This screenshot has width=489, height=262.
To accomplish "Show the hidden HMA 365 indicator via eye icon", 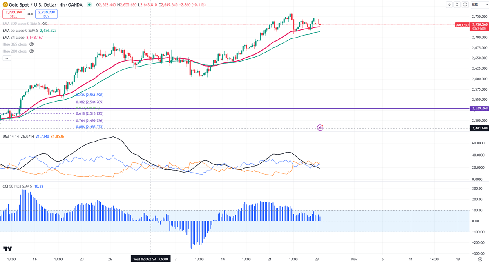I will tap(31, 44).
